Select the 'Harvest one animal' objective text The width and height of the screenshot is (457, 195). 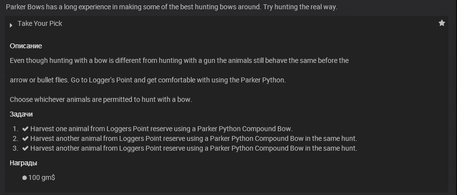161,129
